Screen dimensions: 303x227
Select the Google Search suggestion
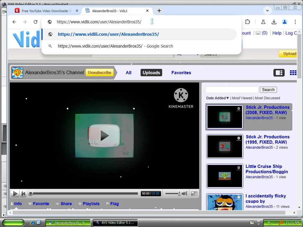(x=139, y=46)
